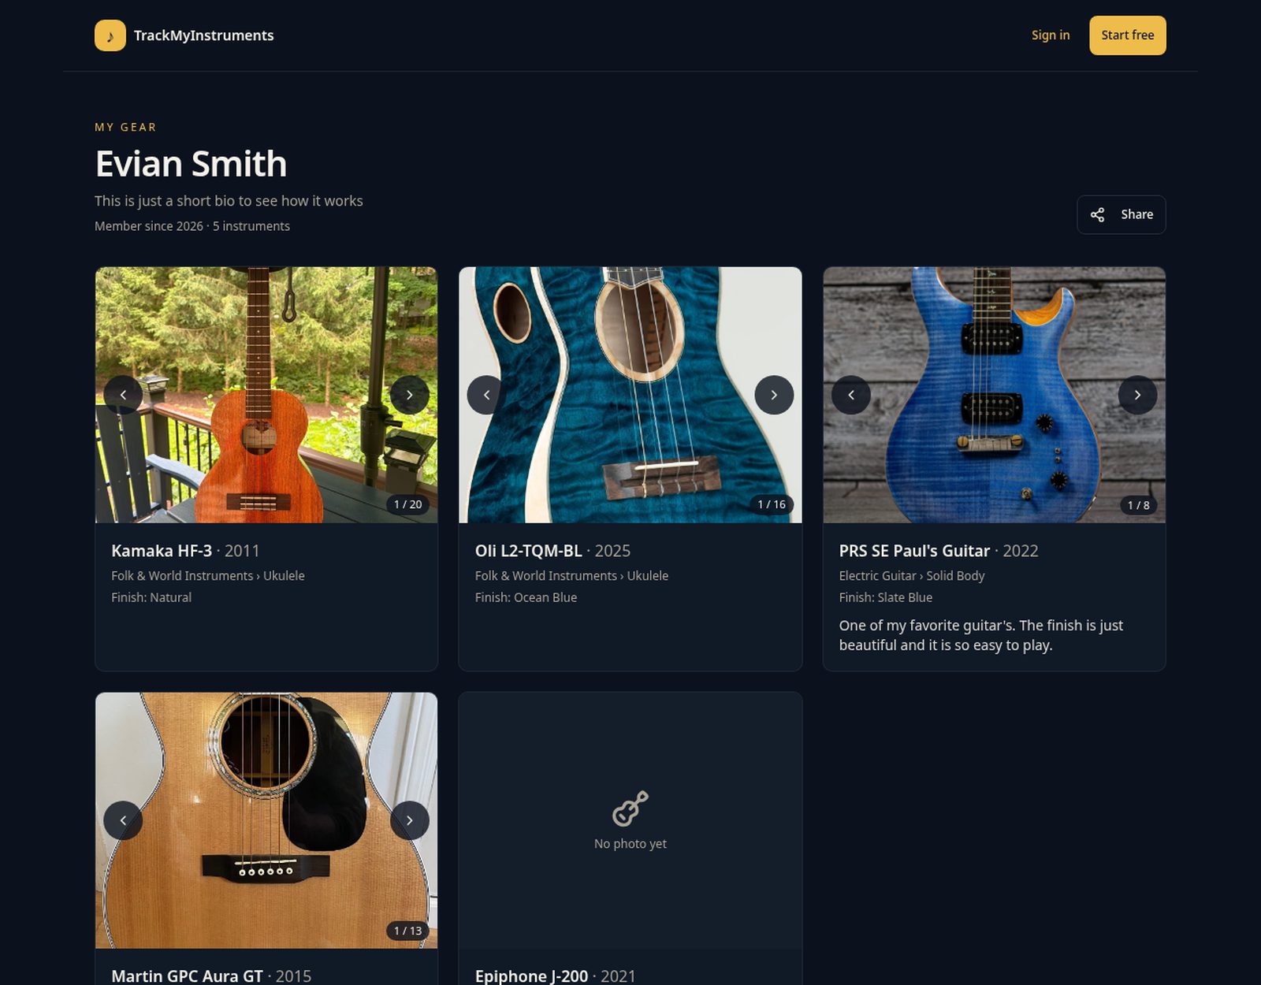
Task: Open the Sign in link
Action: 1051,35
